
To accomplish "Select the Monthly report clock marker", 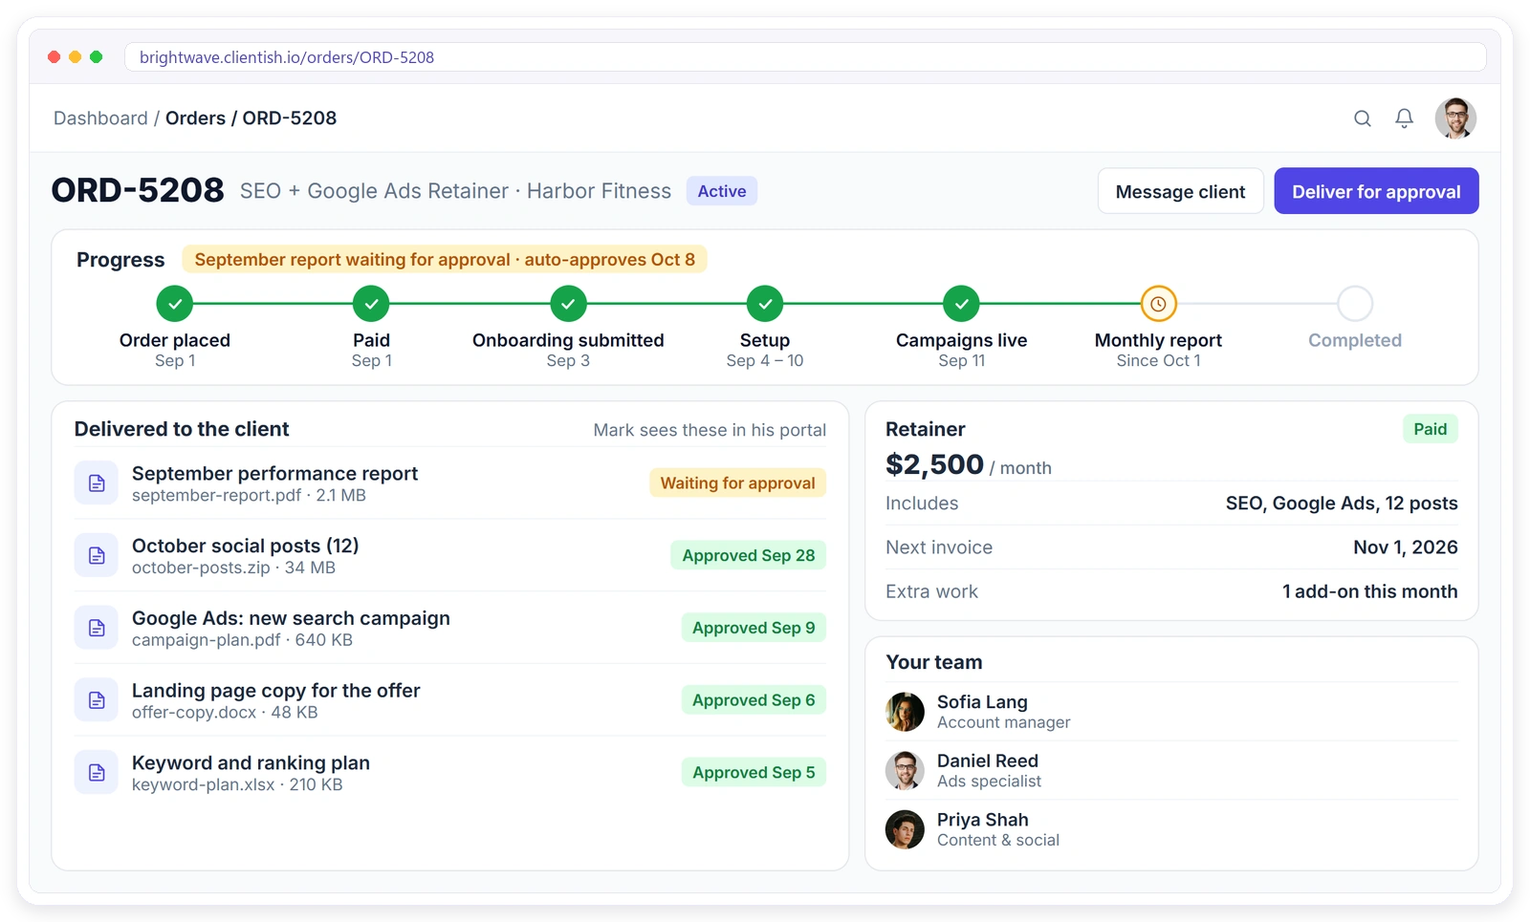I will point(1158,304).
